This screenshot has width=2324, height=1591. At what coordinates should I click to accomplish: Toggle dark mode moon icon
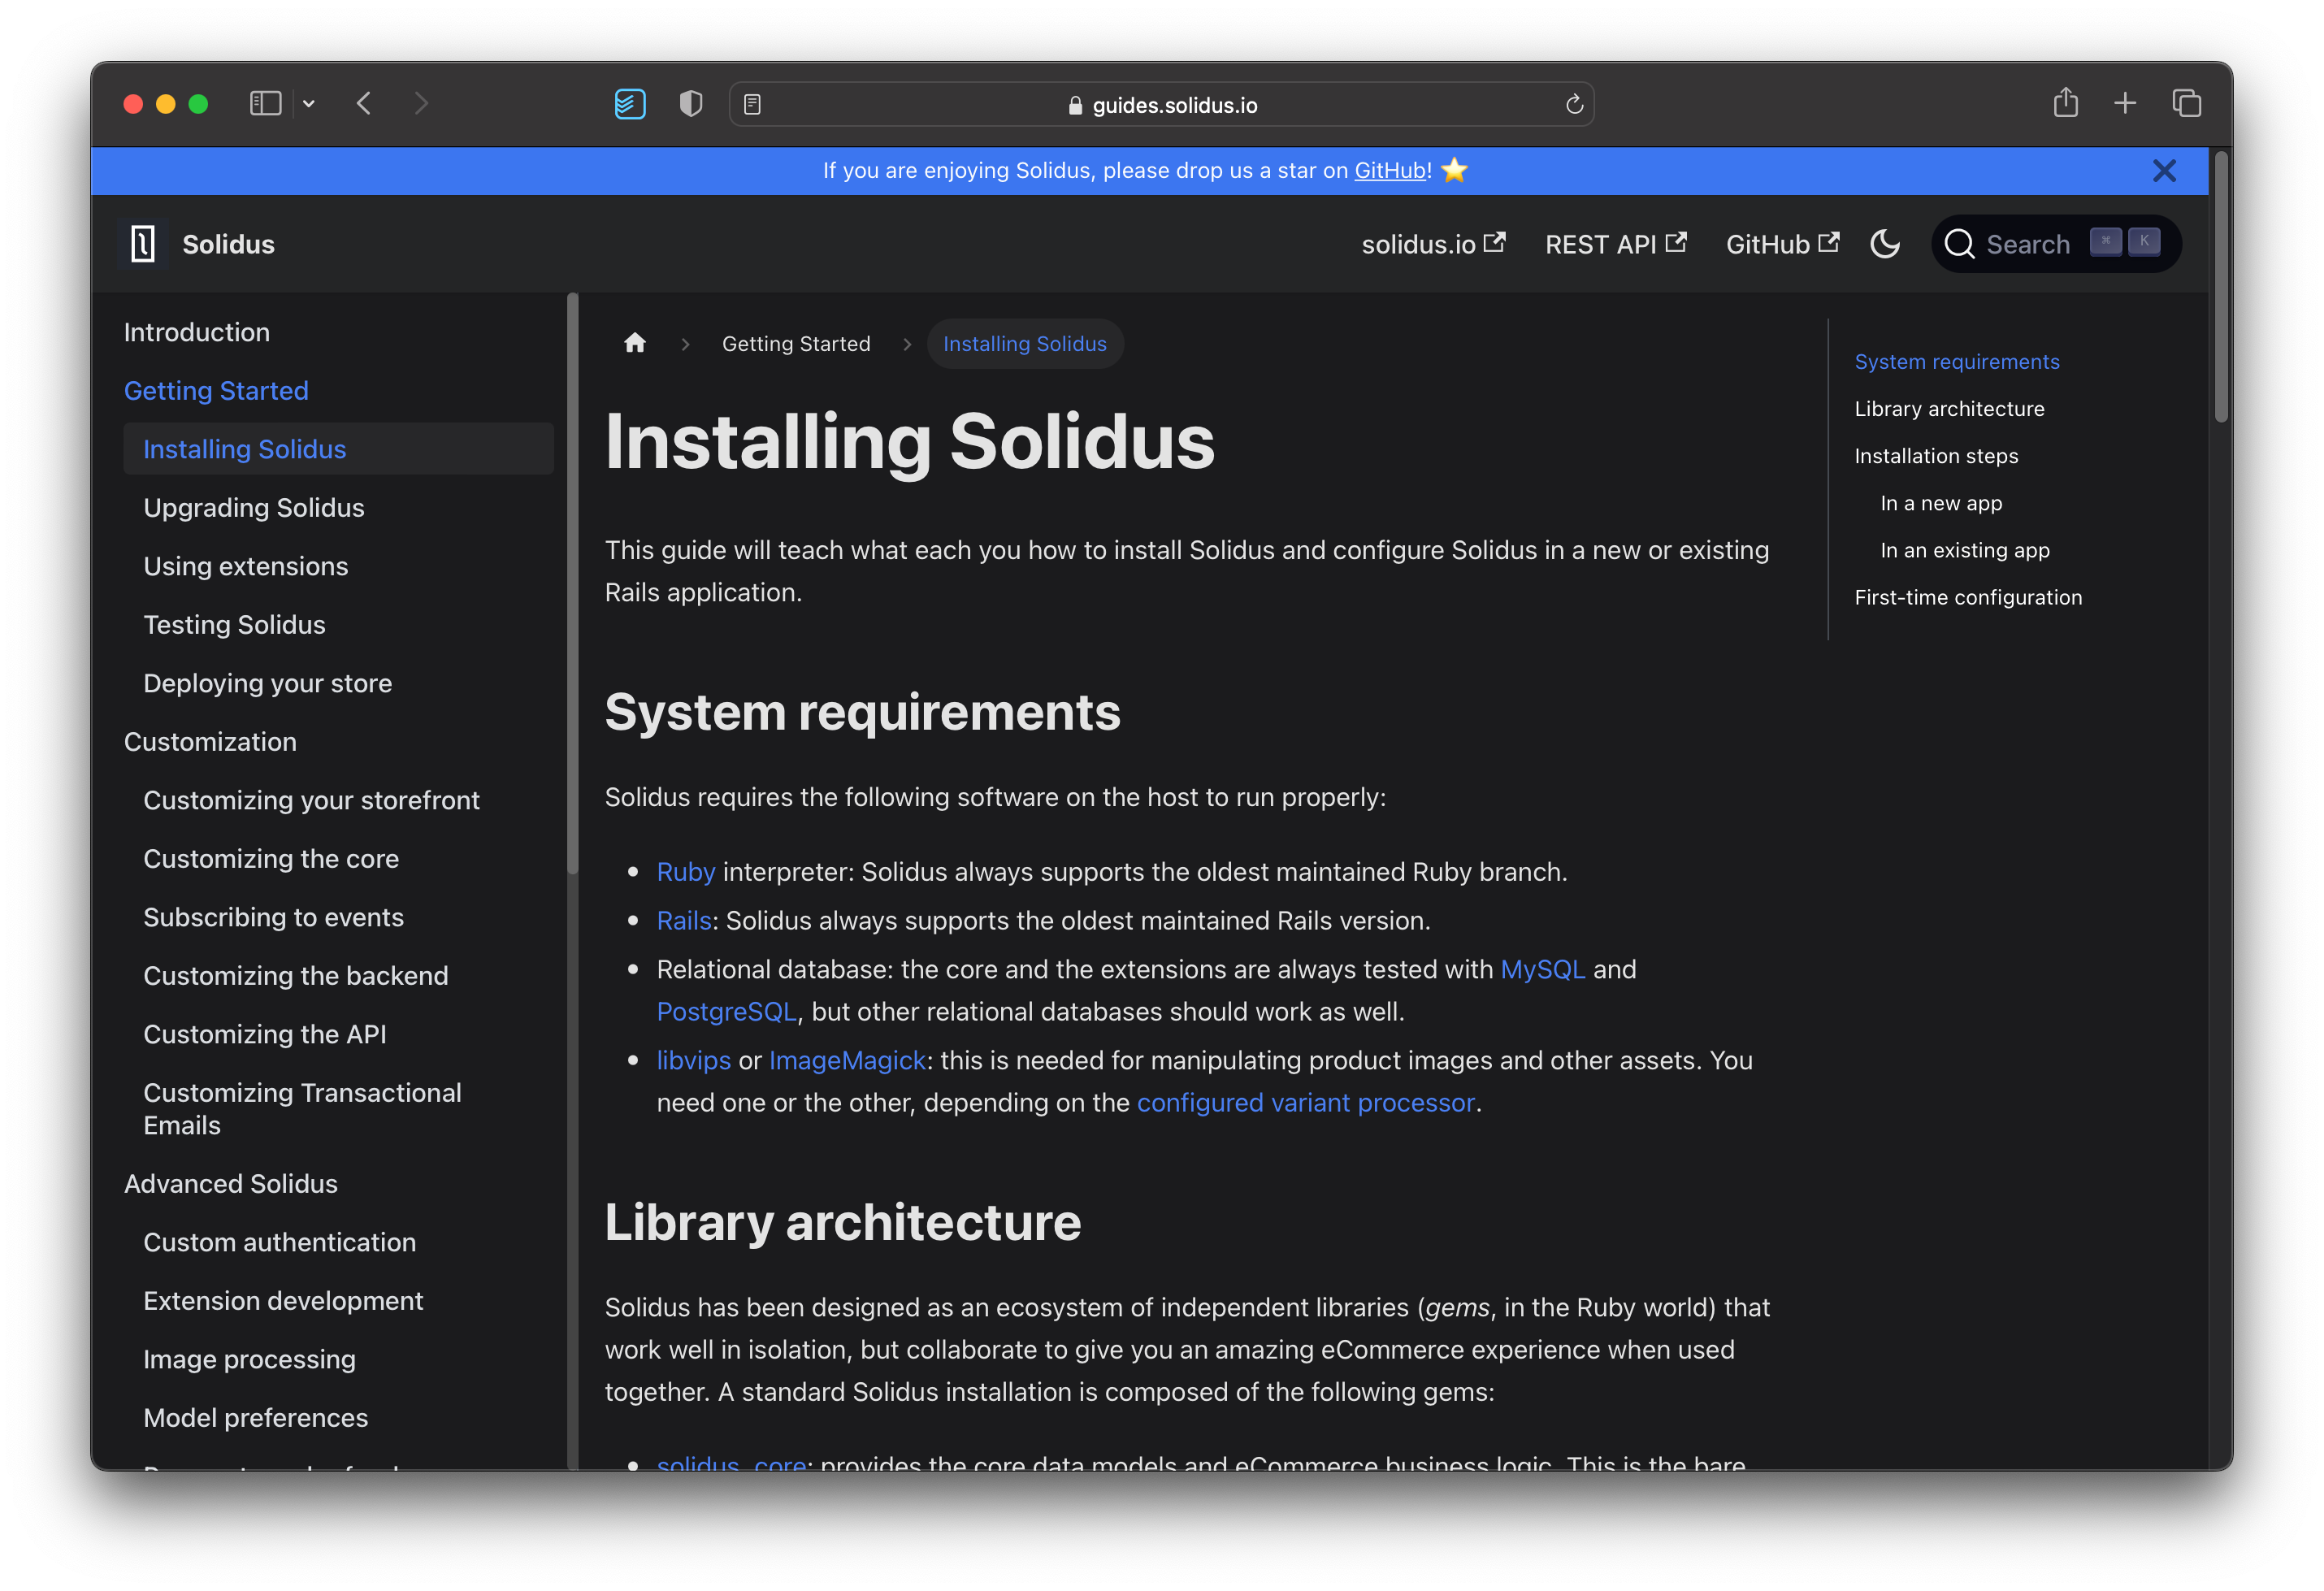point(1884,244)
